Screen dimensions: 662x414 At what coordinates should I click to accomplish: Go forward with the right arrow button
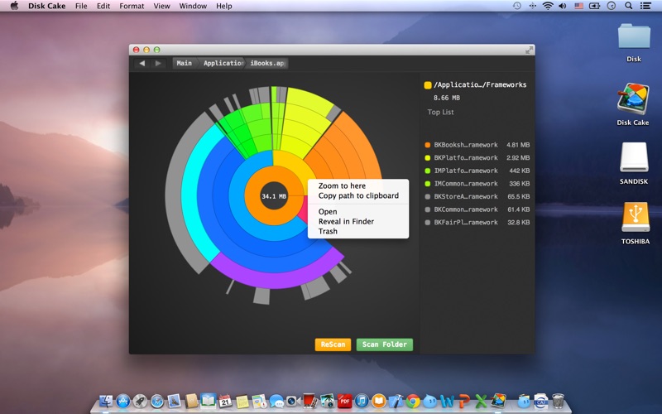158,64
